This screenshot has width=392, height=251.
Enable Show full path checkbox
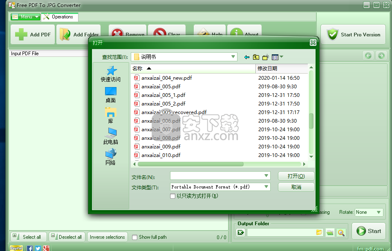(x=135, y=237)
